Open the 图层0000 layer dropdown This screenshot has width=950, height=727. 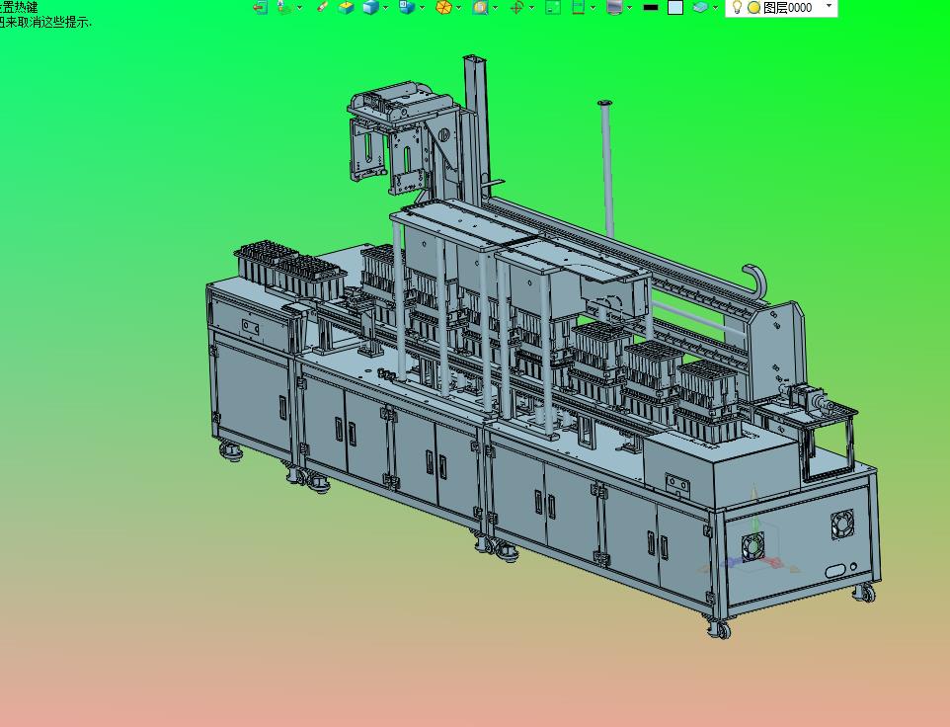point(829,6)
